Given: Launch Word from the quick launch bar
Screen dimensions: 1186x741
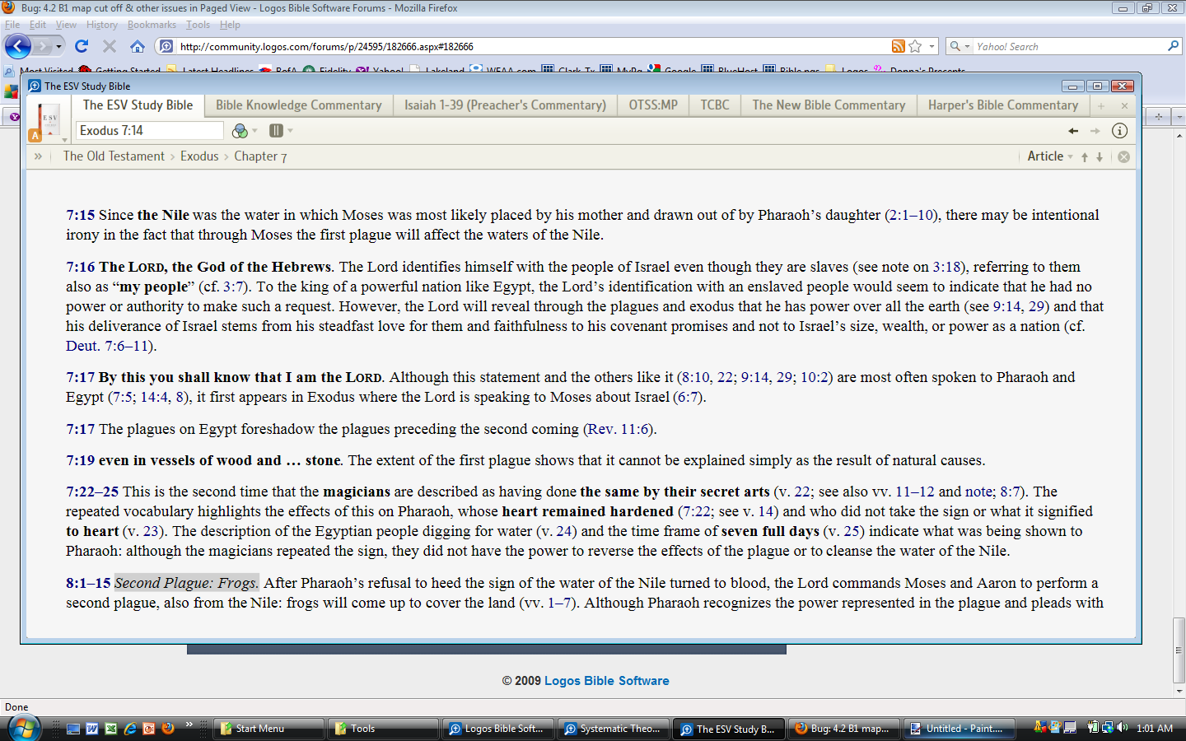Looking at the screenshot, I should [x=92, y=728].
